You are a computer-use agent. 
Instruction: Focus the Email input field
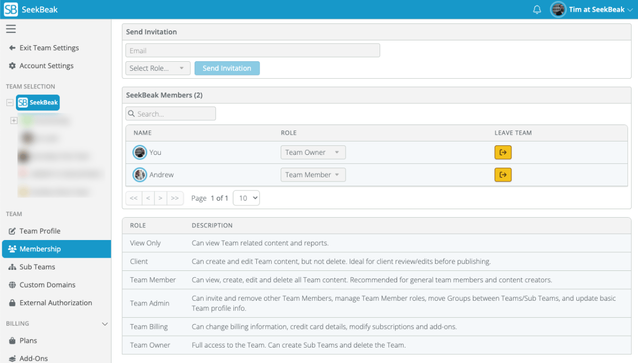[253, 51]
